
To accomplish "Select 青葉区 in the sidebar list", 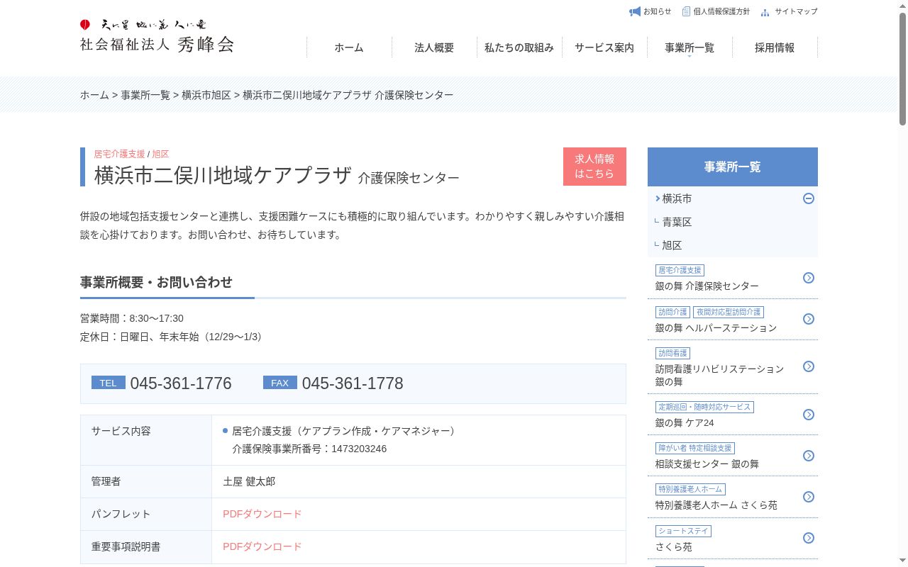I will [677, 222].
